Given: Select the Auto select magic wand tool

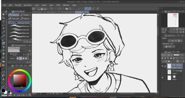Looking at the screenshot, I should click(4, 28).
